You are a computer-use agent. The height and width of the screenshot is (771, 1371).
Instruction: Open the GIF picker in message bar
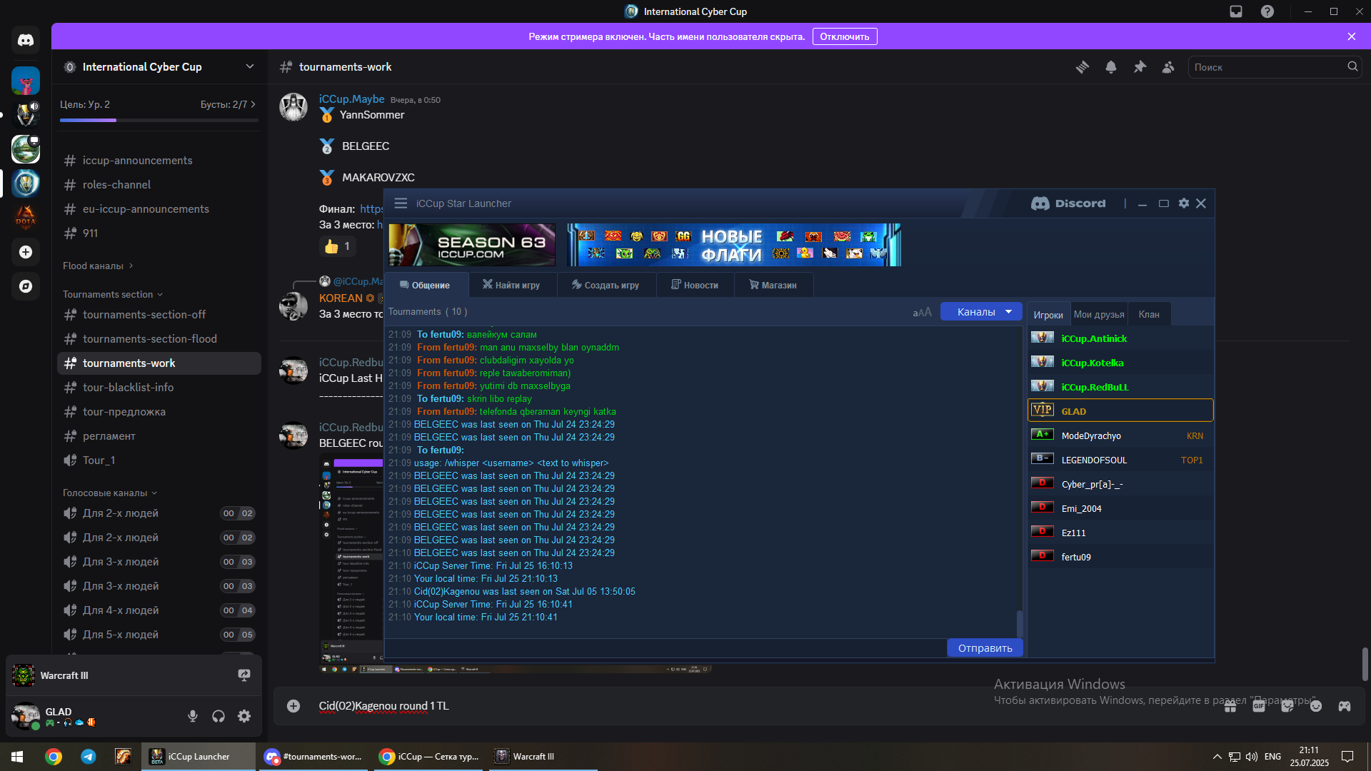(x=1259, y=706)
